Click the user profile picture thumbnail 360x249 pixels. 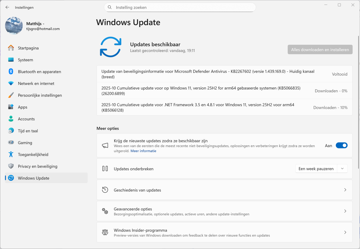(x=14, y=26)
